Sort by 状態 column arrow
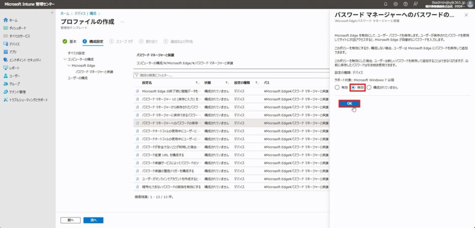The height and width of the screenshot is (228, 475). pos(227,83)
